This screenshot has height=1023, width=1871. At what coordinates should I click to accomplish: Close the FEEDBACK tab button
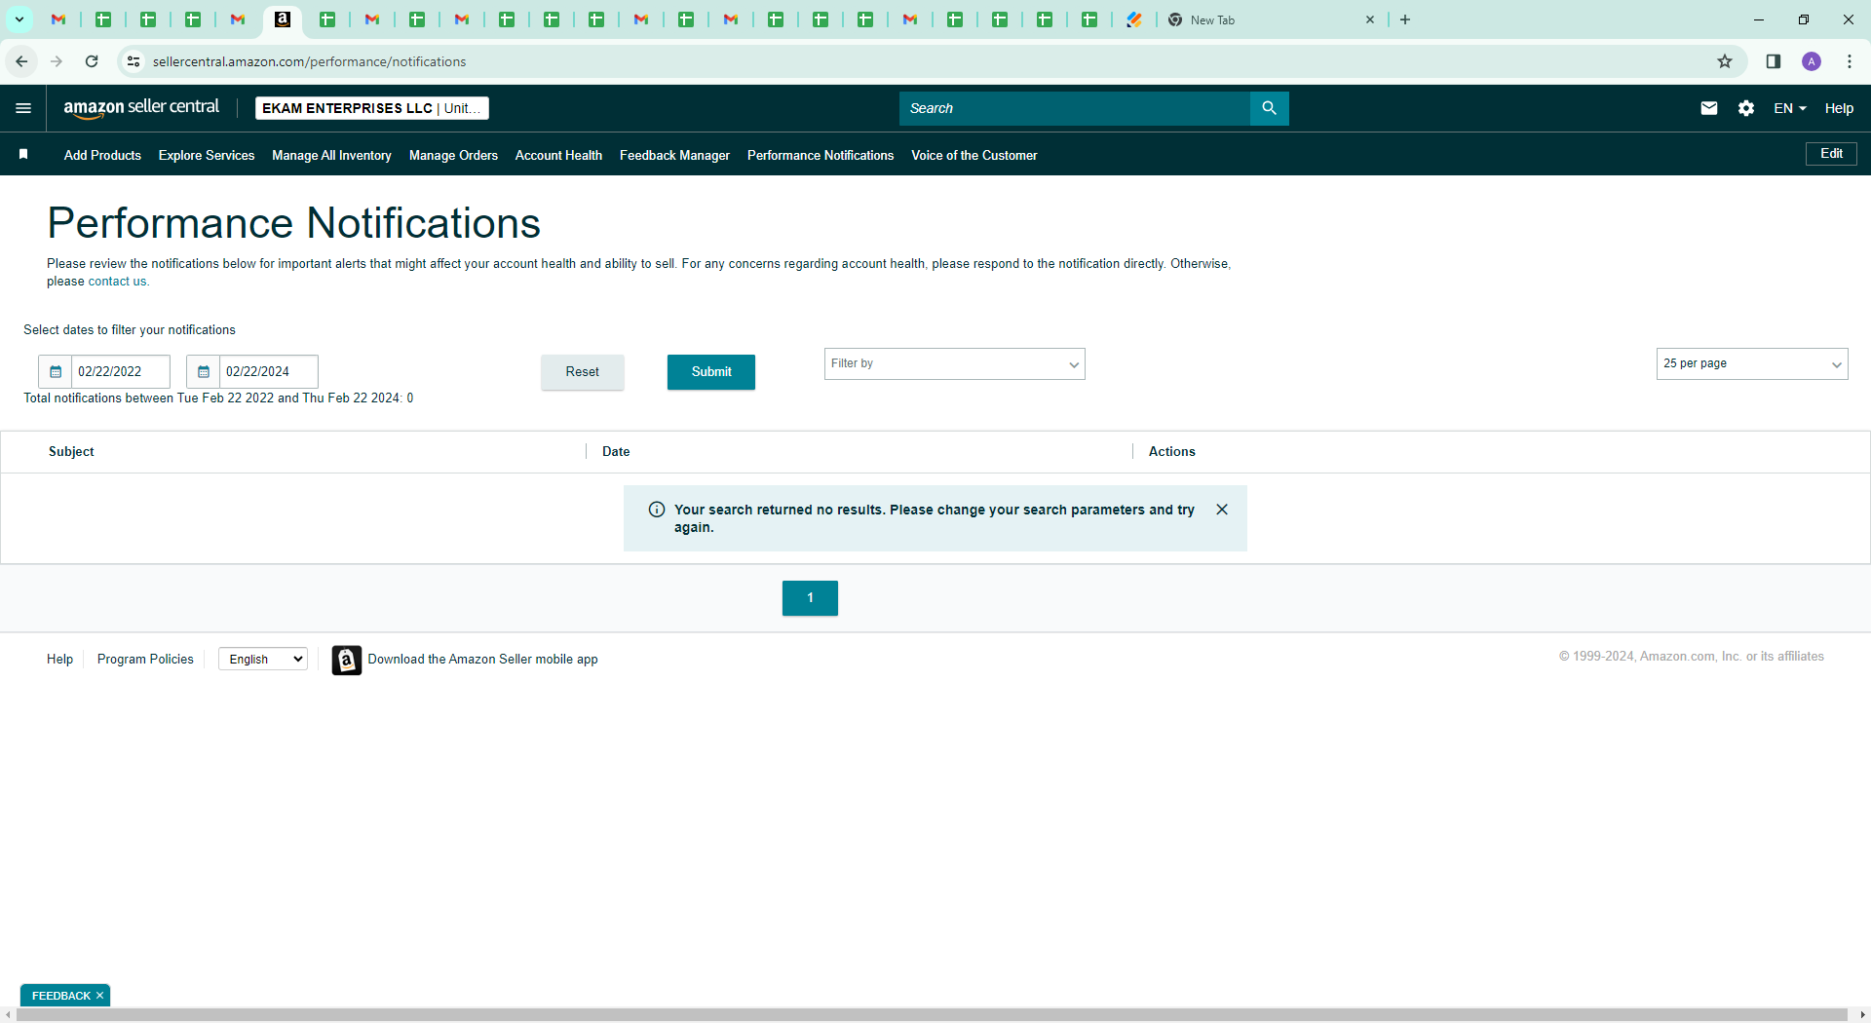point(99,996)
